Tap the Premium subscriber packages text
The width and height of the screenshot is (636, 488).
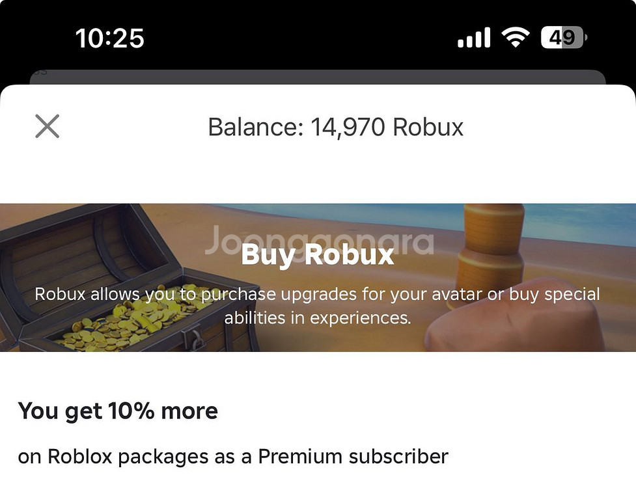tap(233, 456)
